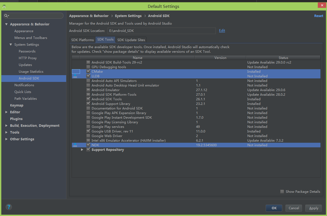
Task: Open Usage Statistics settings
Action: point(31,72)
